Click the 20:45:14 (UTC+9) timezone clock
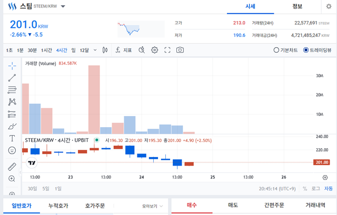337x215 pixels. 277,189
